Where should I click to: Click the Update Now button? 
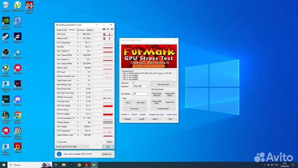tap(107, 154)
